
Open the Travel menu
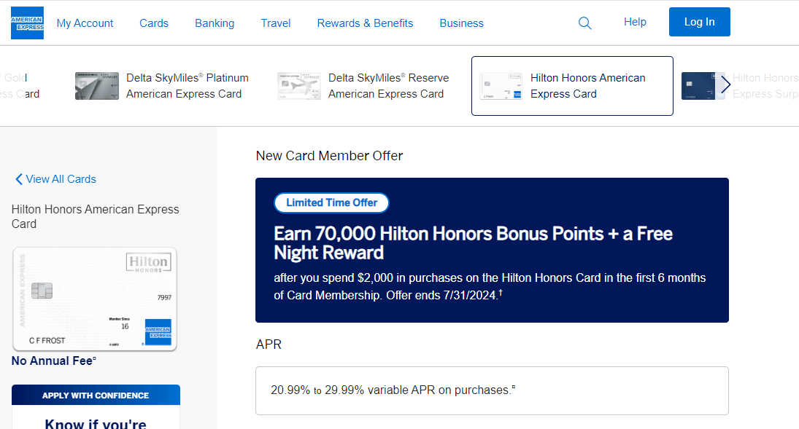[275, 23]
